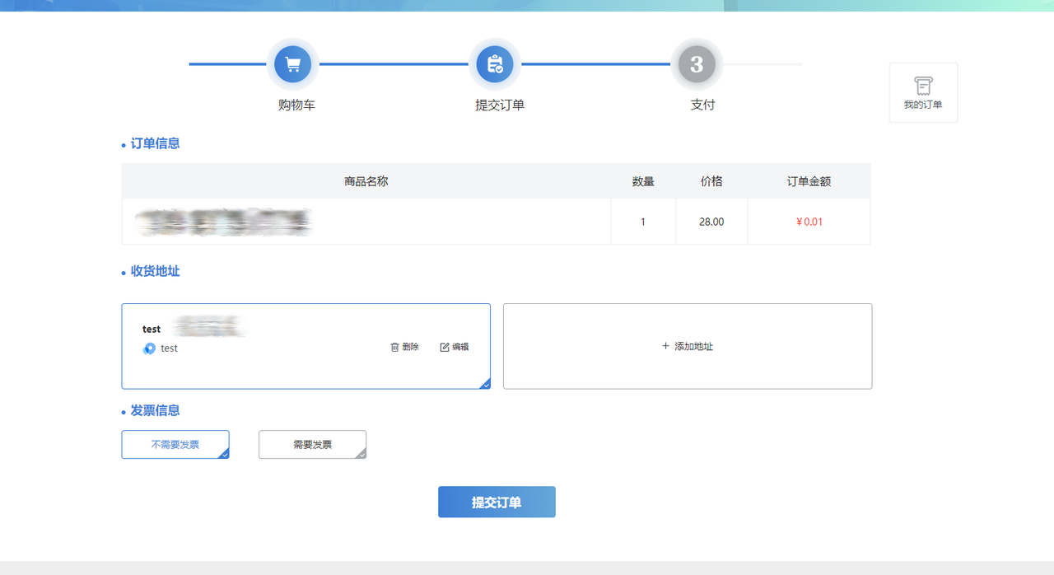Click the 价格 column header
Viewport: 1054px width, 575px height.
tap(711, 181)
